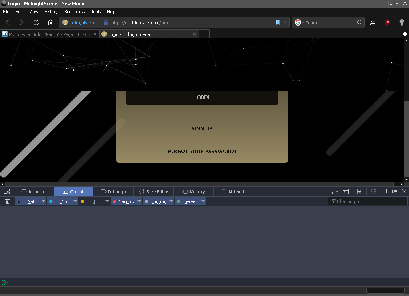This screenshot has width=409, height=296.
Task: Pick an element with the node picker
Action: tap(7, 192)
